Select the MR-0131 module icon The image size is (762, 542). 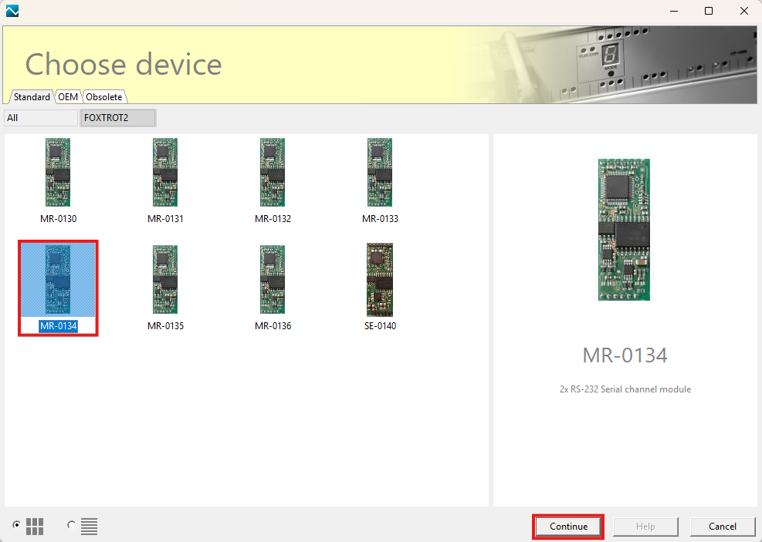[165, 172]
